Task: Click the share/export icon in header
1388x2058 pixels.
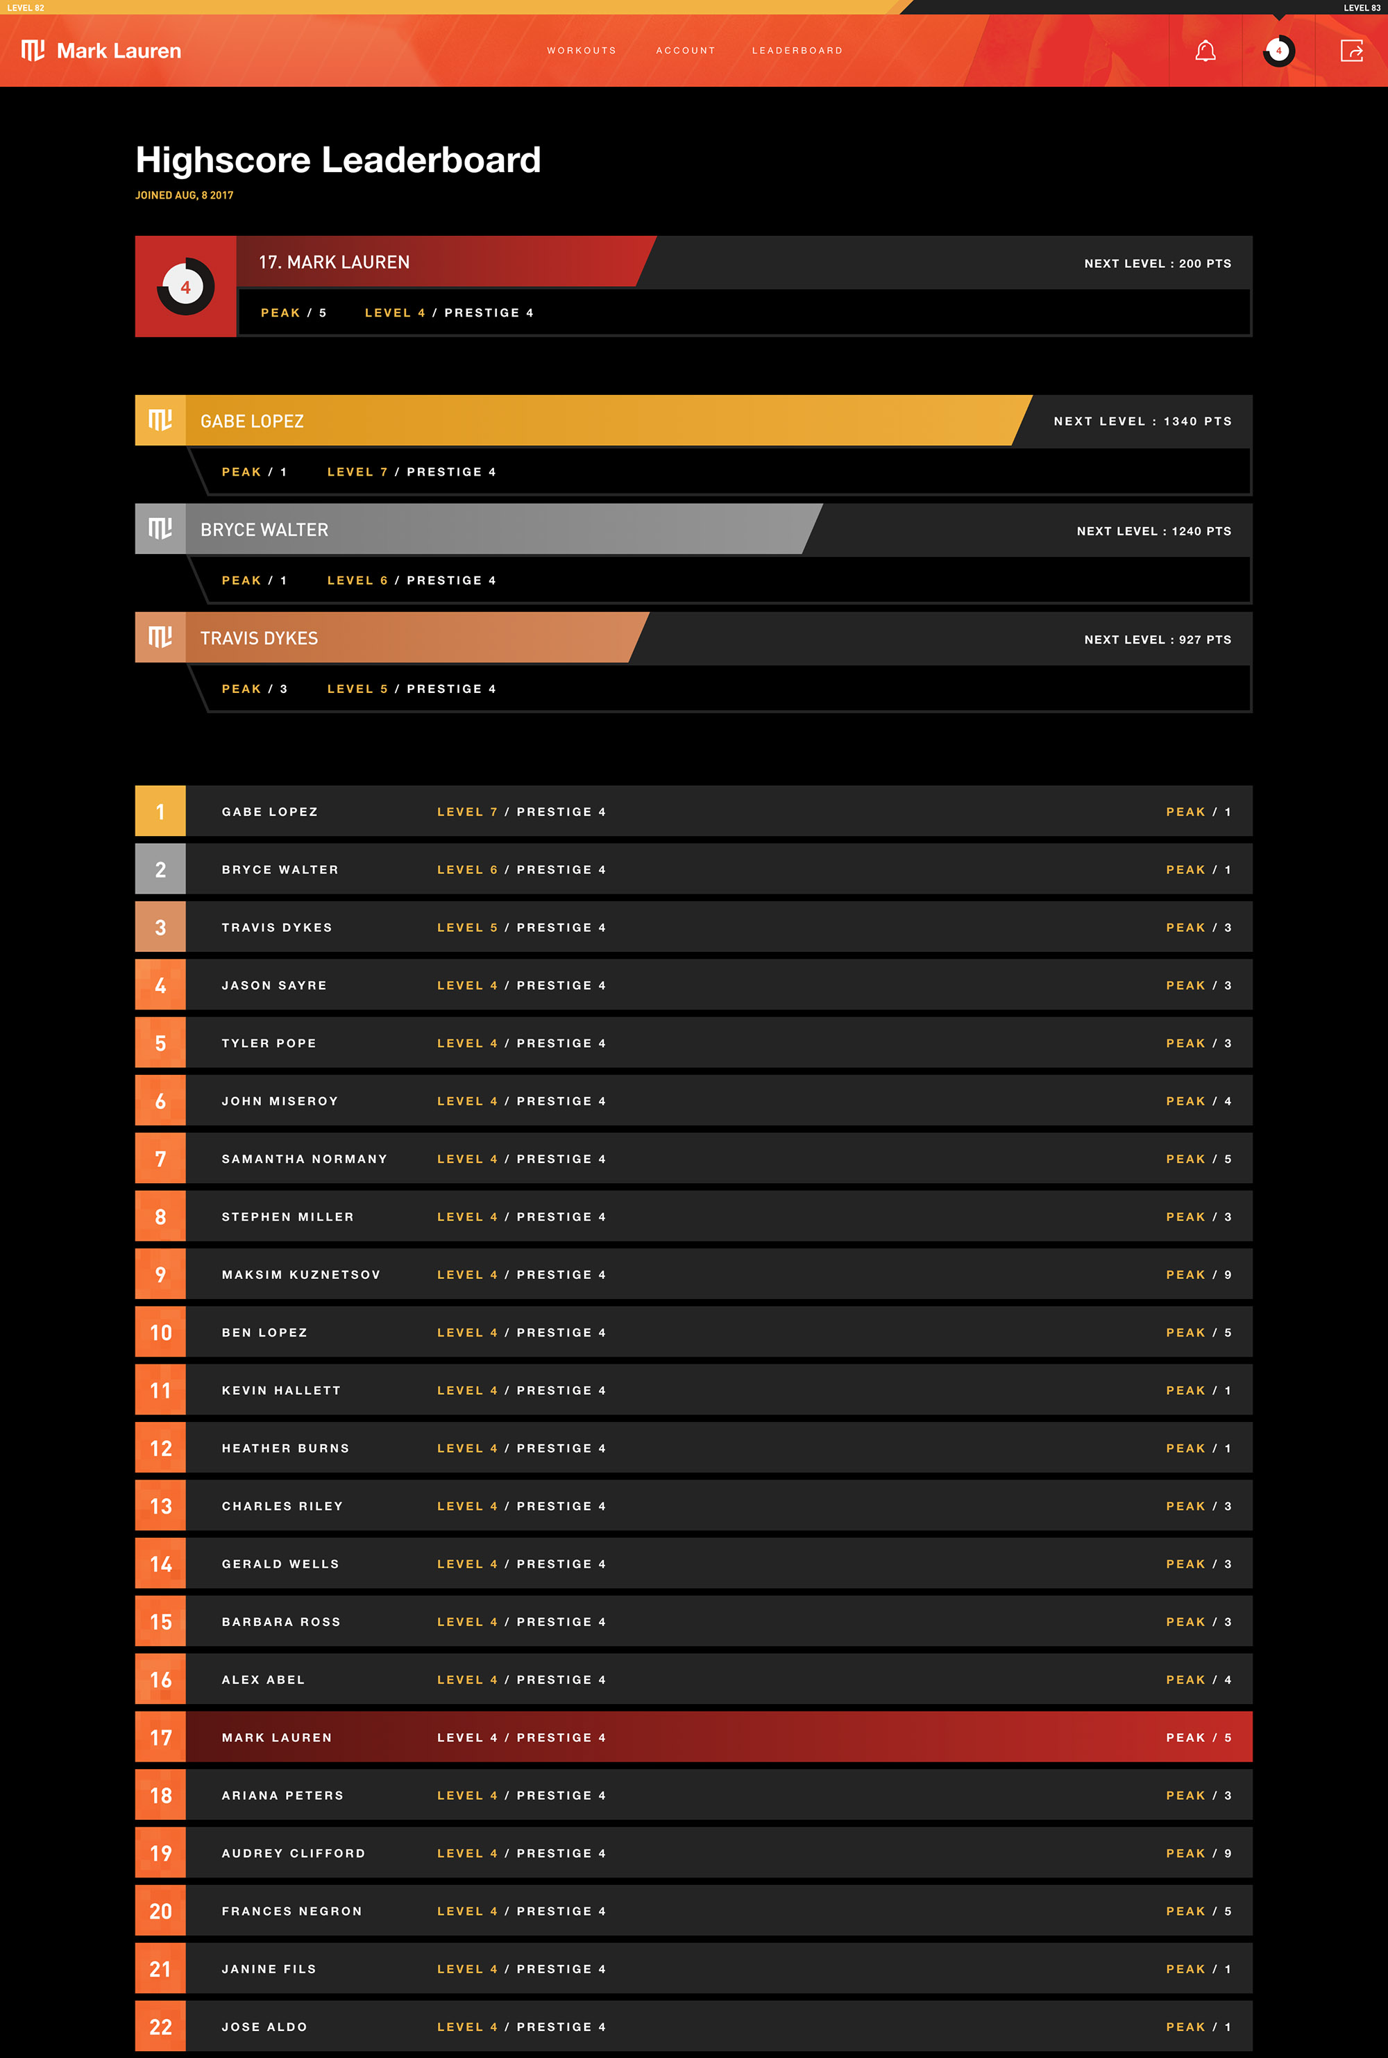Action: tap(1352, 51)
